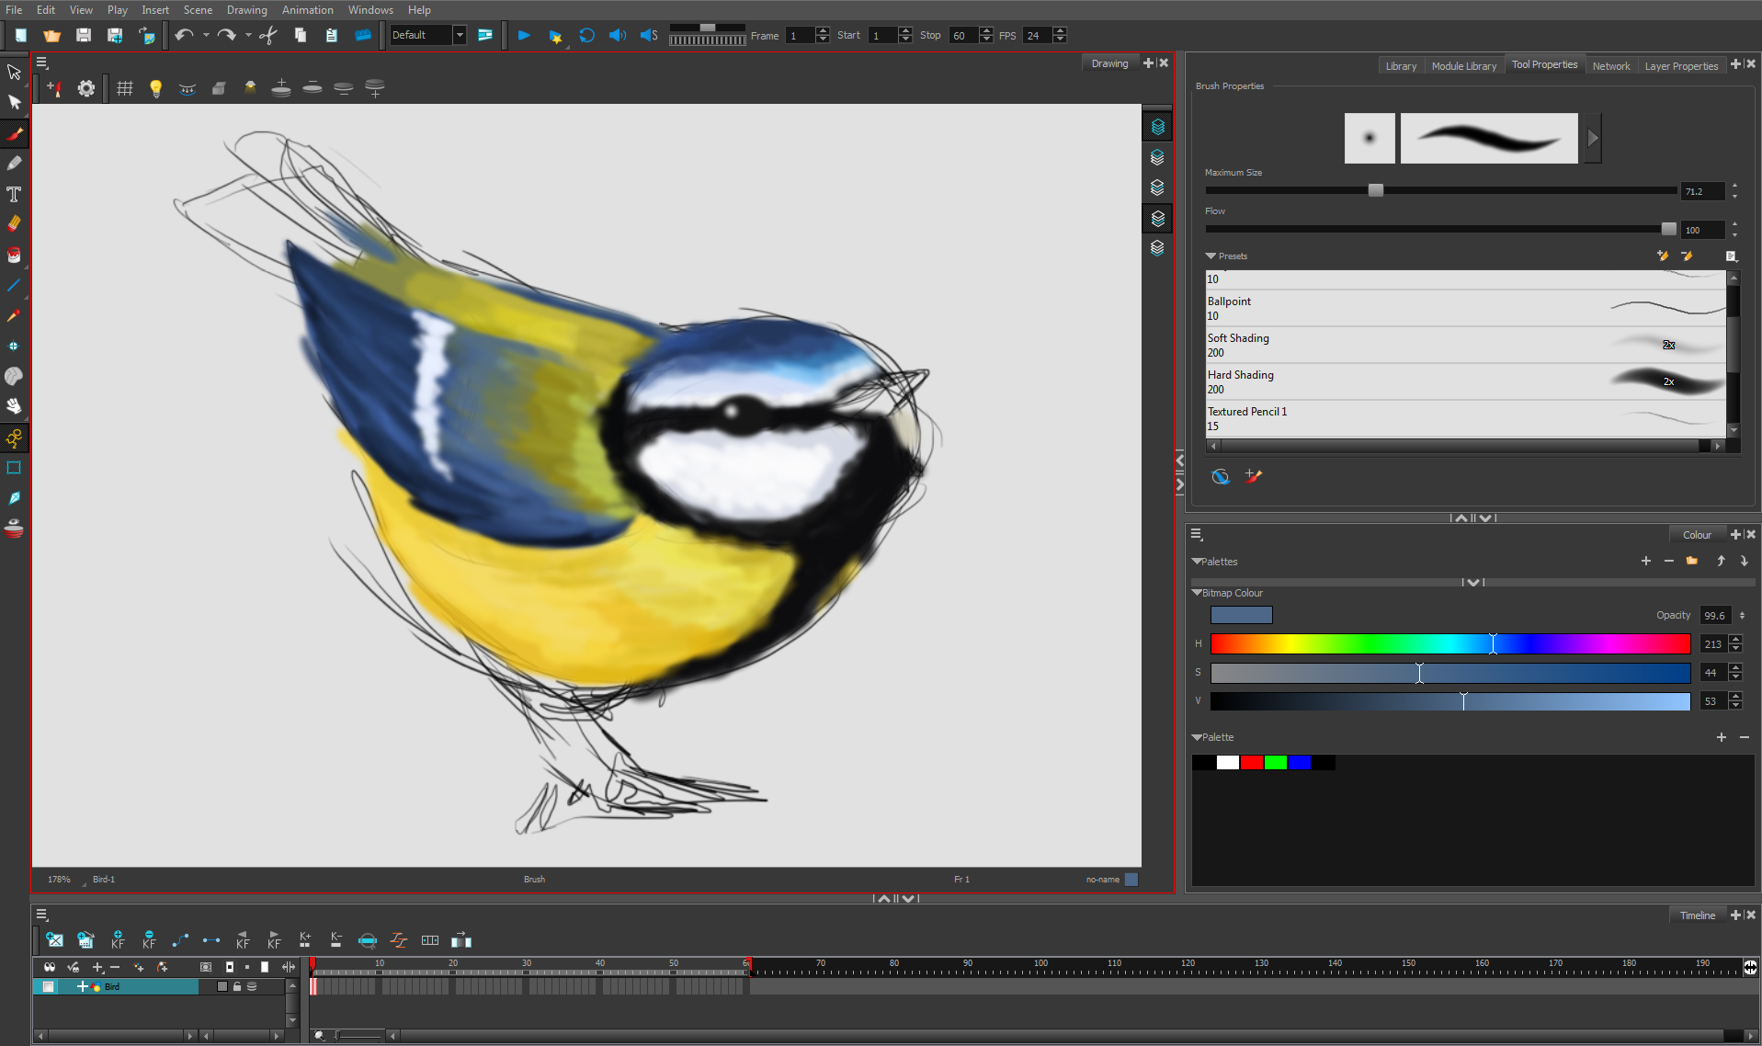Select the Eraser tool
The image size is (1762, 1046).
pyautogui.click(x=15, y=223)
